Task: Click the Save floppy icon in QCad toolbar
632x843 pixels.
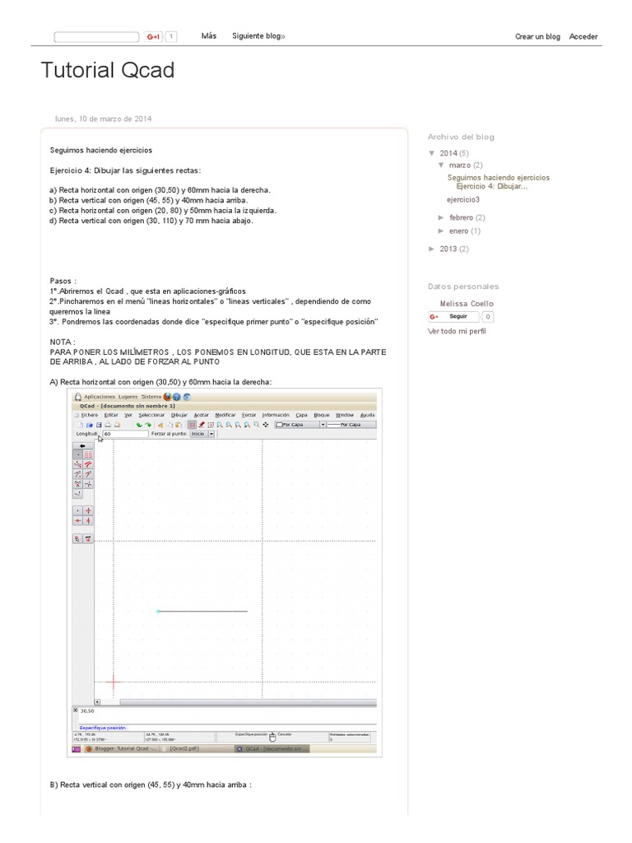Action: pyautogui.click(x=99, y=425)
